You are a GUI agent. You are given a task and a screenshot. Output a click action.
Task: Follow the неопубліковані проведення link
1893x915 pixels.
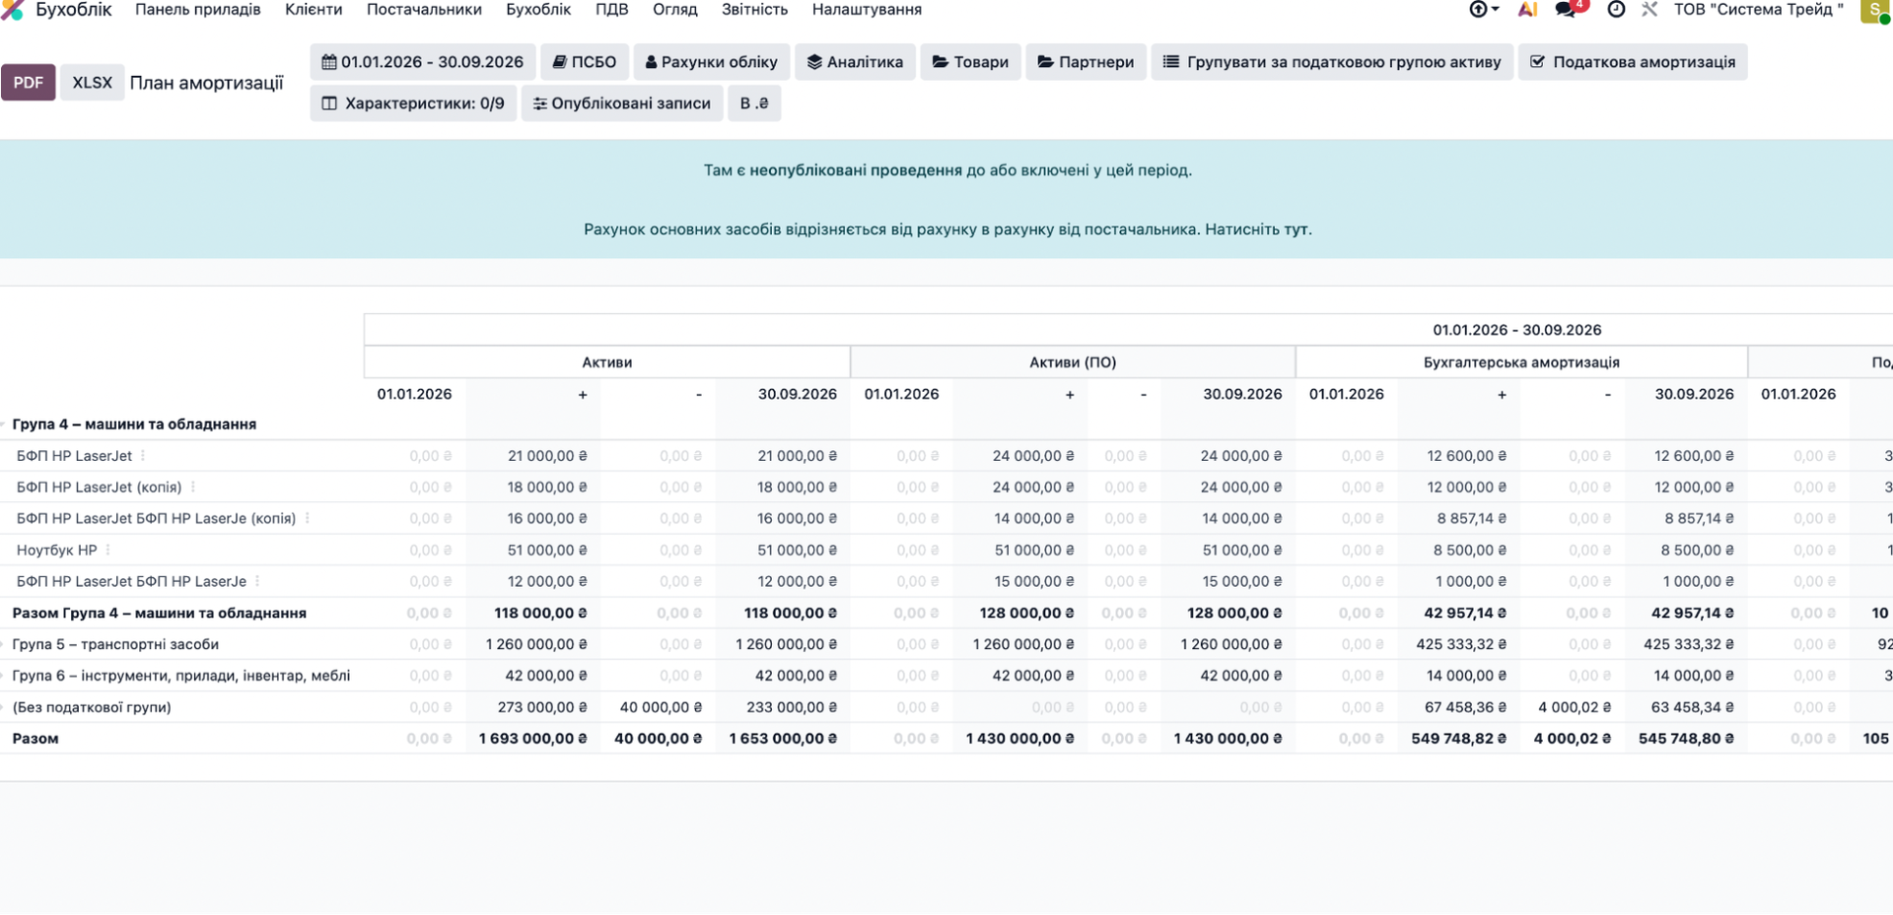tap(856, 170)
